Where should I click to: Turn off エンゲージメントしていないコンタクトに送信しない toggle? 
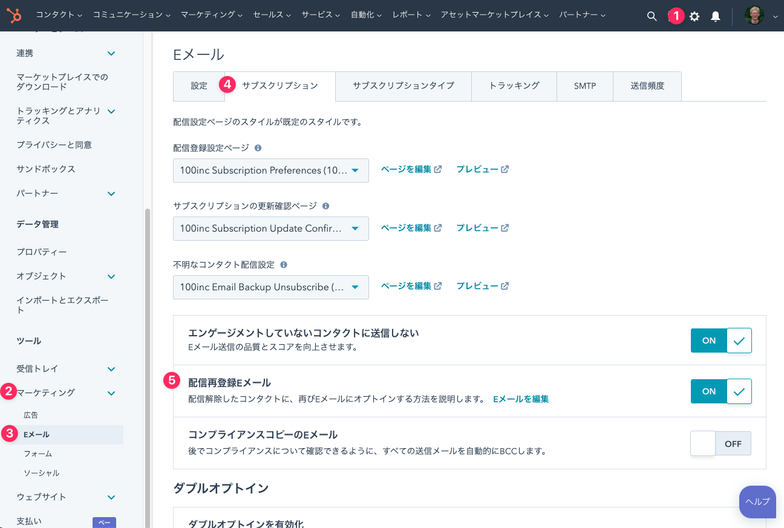click(x=721, y=341)
